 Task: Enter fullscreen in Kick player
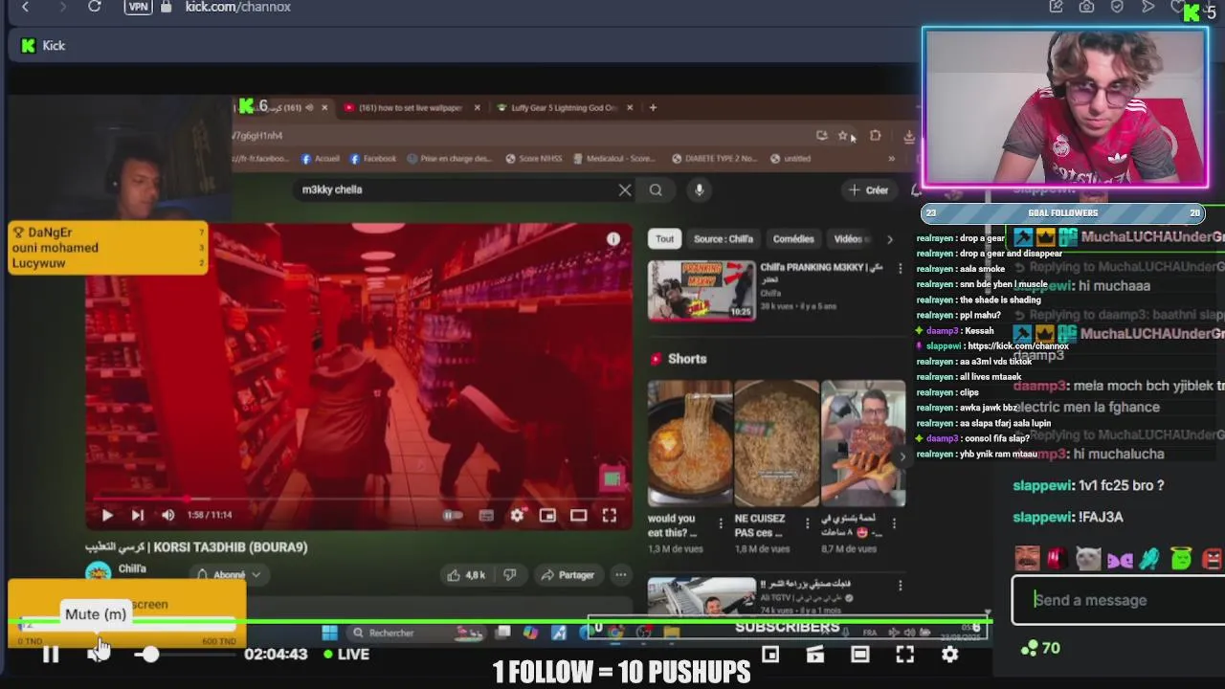coord(904,655)
